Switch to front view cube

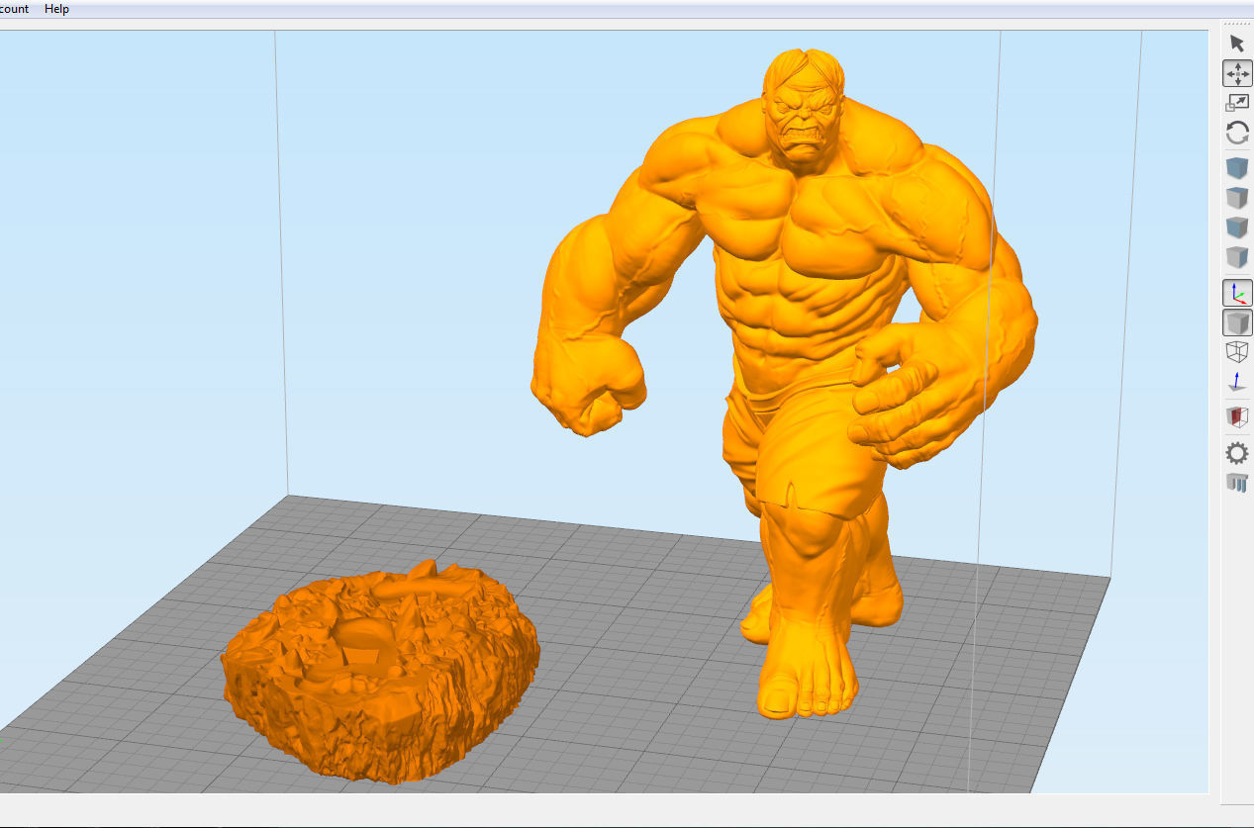point(1237,228)
